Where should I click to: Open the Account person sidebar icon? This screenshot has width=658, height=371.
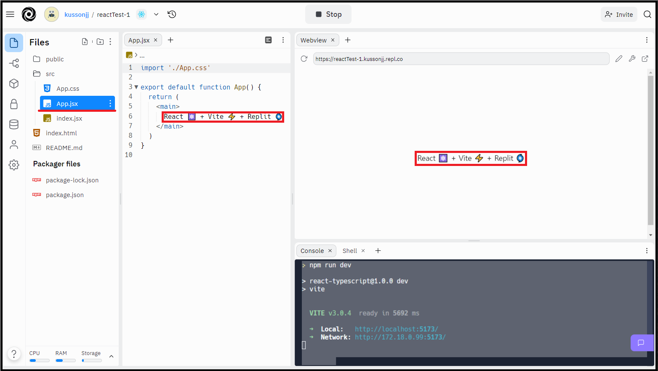[14, 145]
